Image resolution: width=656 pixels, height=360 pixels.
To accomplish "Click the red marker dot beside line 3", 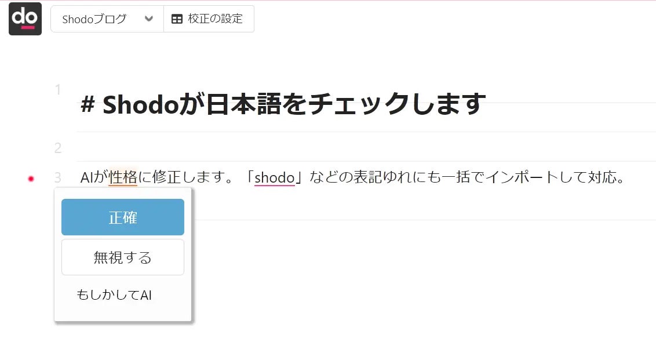I will coord(31,179).
